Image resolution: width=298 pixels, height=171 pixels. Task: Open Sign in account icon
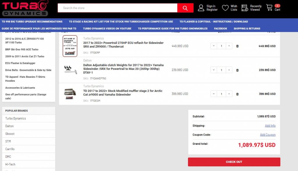201,8
